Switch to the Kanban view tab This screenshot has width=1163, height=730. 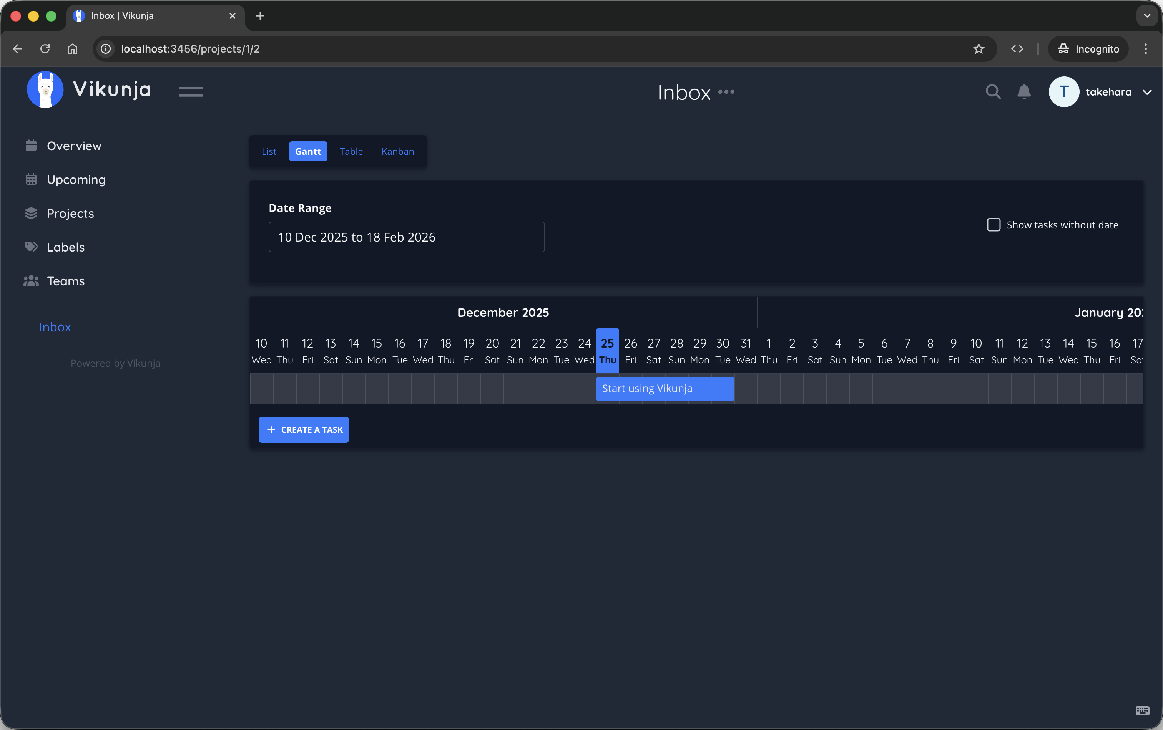[397, 152]
